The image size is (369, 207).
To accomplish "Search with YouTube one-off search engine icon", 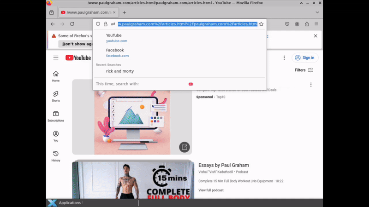I will point(190,84).
